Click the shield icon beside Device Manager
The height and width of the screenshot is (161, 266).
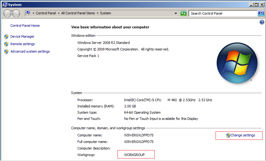pyautogui.click(x=6, y=37)
